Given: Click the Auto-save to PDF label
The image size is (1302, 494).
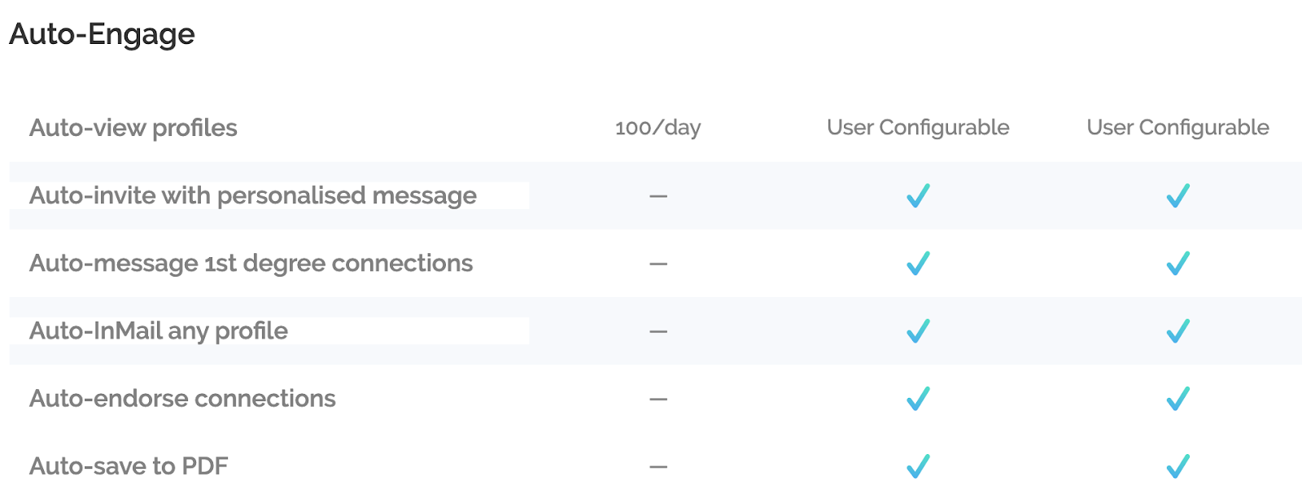Looking at the screenshot, I should coord(129,466).
